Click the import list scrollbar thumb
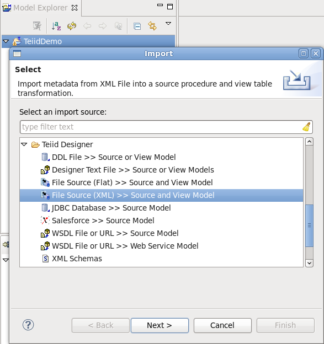Viewport: 324px width, 344px height. pyautogui.click(x=309, y=225)
